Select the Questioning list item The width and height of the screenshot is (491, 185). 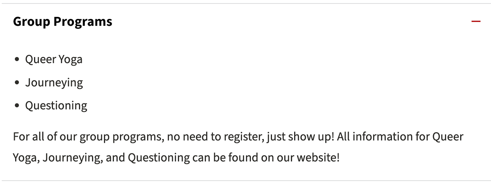pyautogui.click(x=56, y=105)
